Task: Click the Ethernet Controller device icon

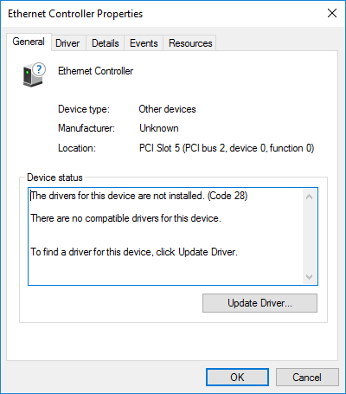Action: (34, 75)
